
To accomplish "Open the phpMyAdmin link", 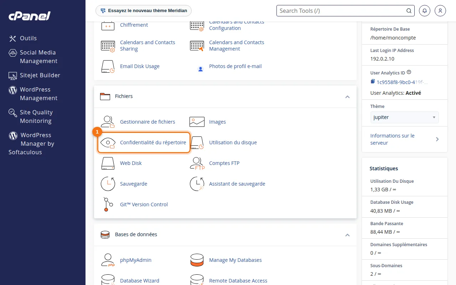I will [136, 260].
